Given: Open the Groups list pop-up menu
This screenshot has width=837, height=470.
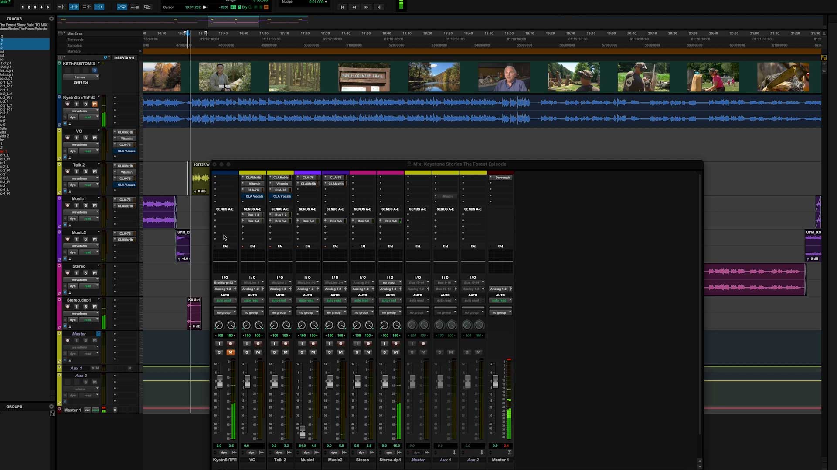Looking at the screenshot, I should coord(51,406).
